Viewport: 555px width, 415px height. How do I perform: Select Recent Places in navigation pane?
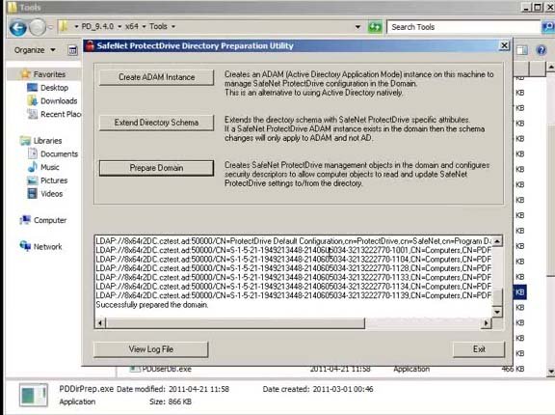click(x=61, y=115)
